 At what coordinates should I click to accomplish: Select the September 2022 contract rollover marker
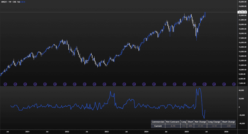(94, 84)
